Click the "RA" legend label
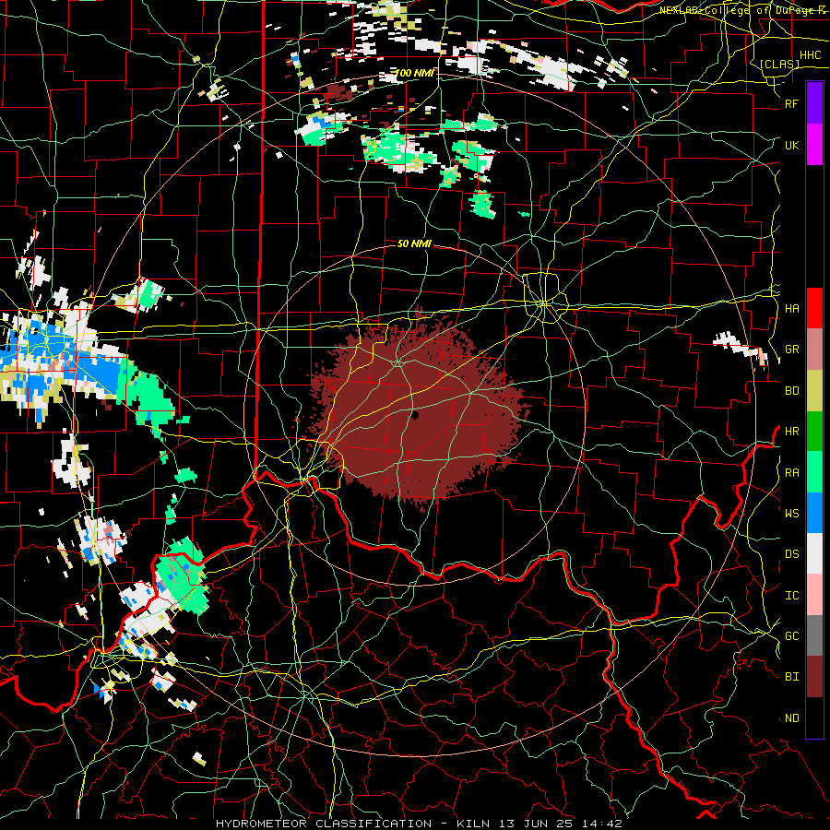This screenshot has height=830, width=830. coord(791,472)
